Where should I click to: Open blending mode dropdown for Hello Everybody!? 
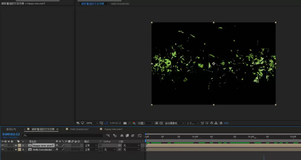click(x=91, y=150)
